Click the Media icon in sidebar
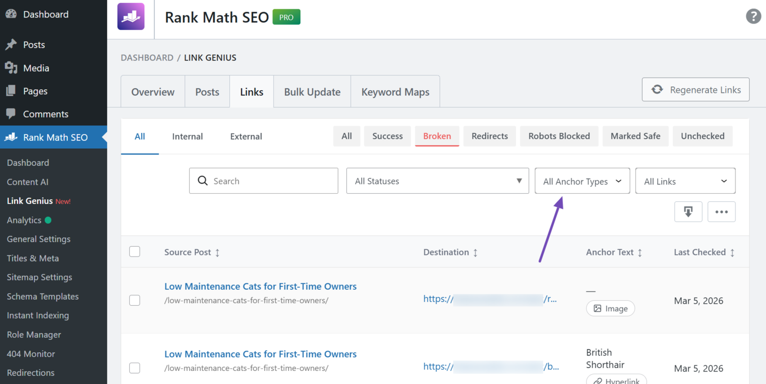766x384 pixels. point(11,68)
